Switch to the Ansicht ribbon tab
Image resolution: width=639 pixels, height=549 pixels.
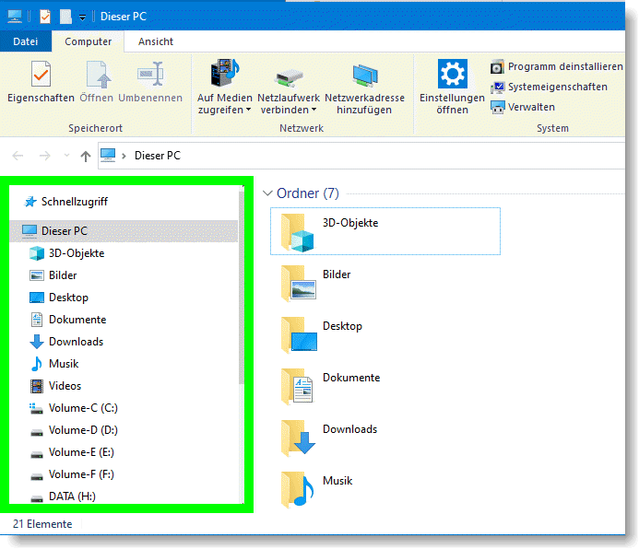(x=156, y=41)
